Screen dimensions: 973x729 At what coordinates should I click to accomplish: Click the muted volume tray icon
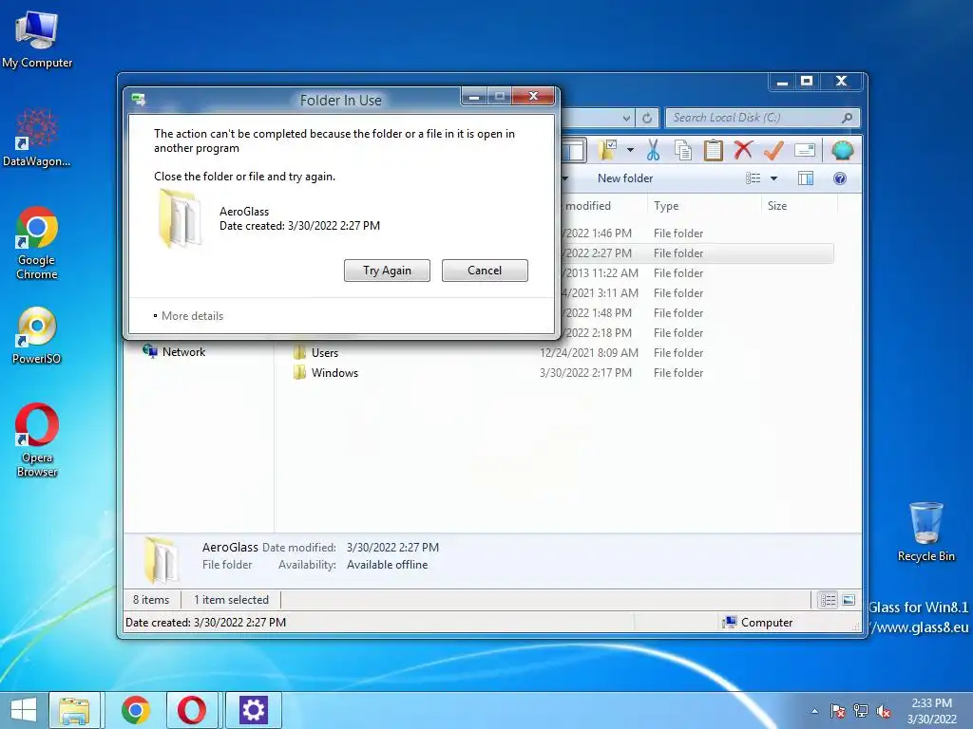click(x=884, y=711)
